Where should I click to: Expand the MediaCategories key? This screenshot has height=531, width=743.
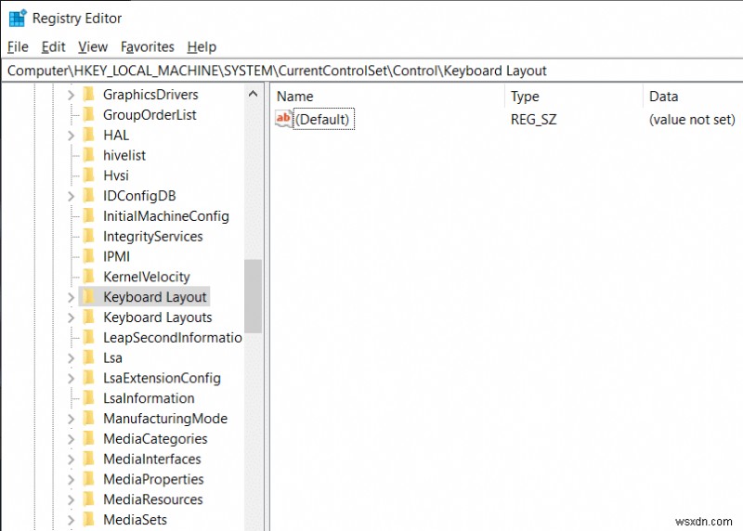pyautogui.click(x=72, y=439)
